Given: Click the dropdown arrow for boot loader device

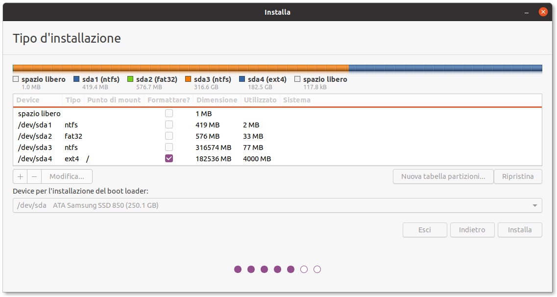Looking at the screenshot, I should click(x=534, y=205).
